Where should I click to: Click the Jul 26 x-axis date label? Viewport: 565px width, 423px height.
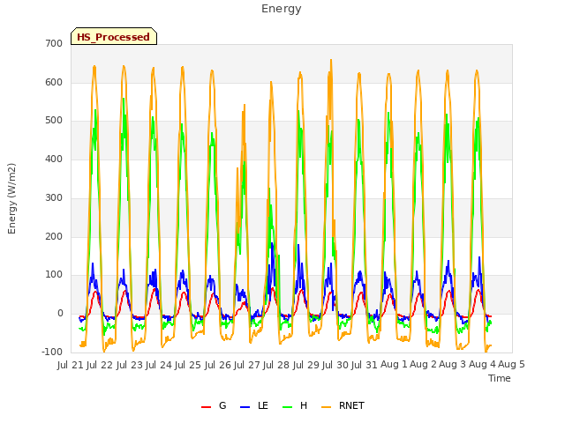[x=218, y=365]
